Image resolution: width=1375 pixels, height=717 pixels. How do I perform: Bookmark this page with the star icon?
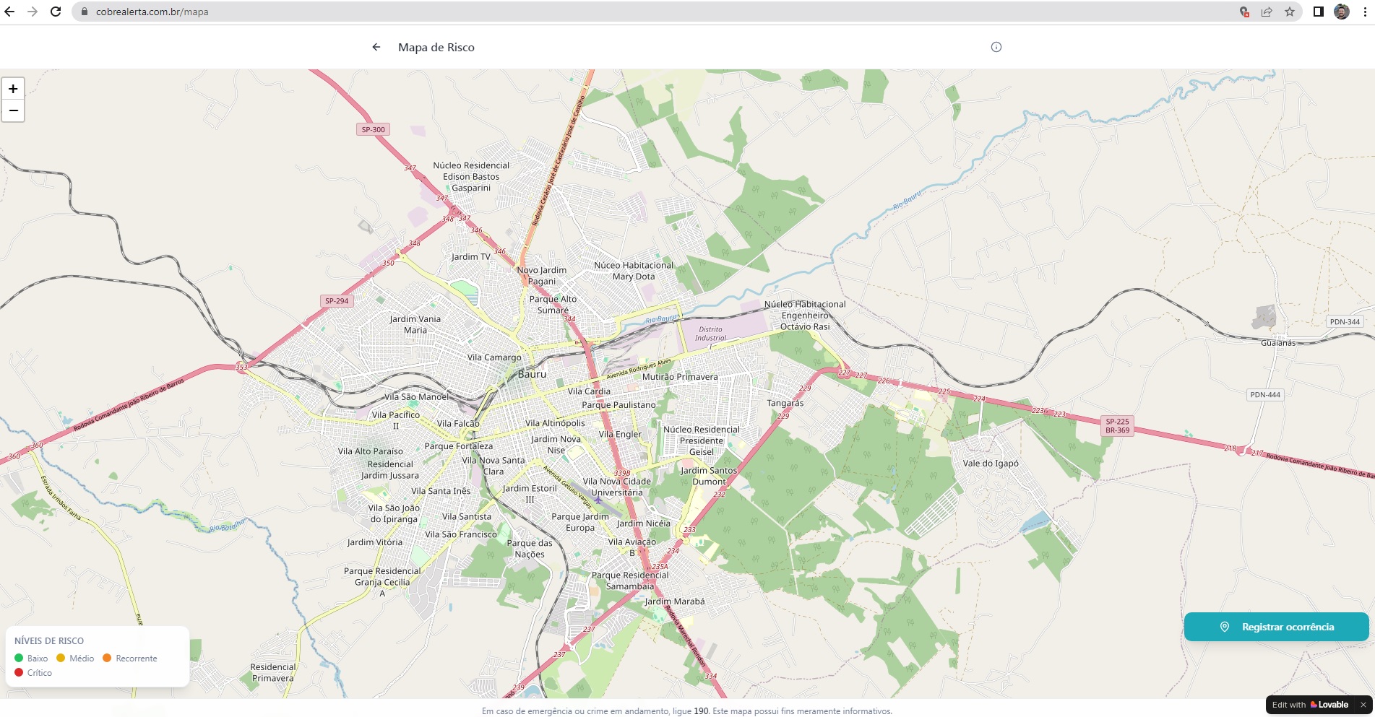click(x=1289, y=12)
